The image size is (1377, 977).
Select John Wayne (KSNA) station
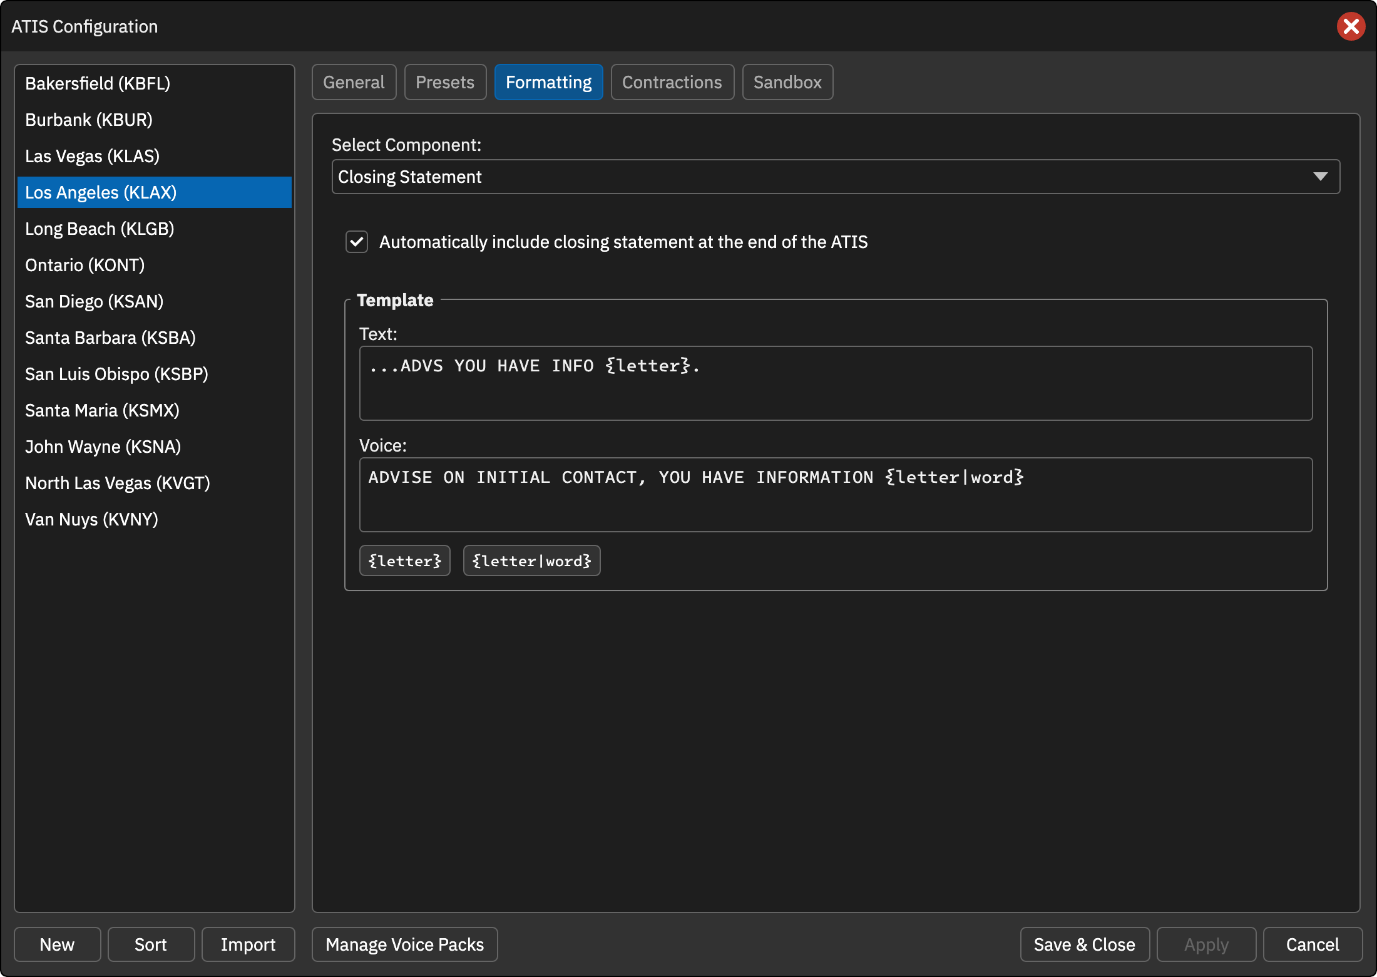tap(155, 447)
